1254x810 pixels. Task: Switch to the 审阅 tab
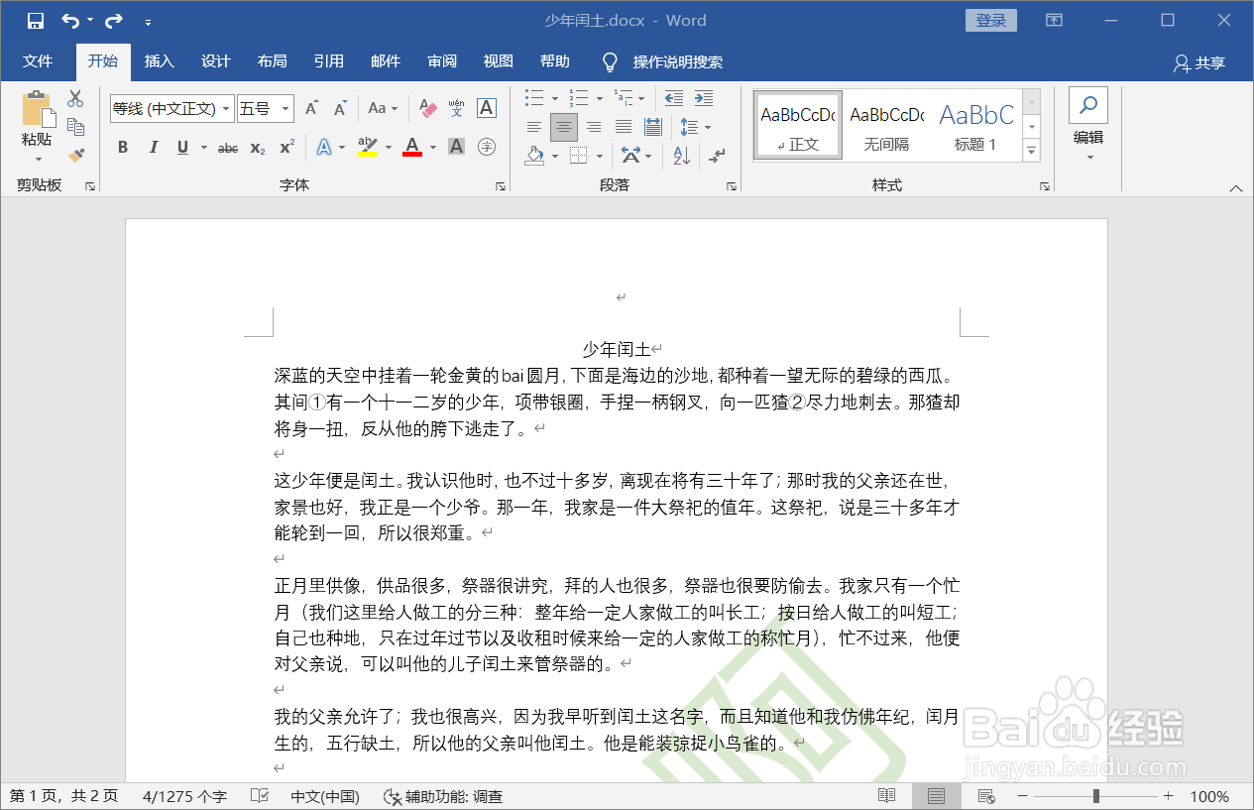442,61
